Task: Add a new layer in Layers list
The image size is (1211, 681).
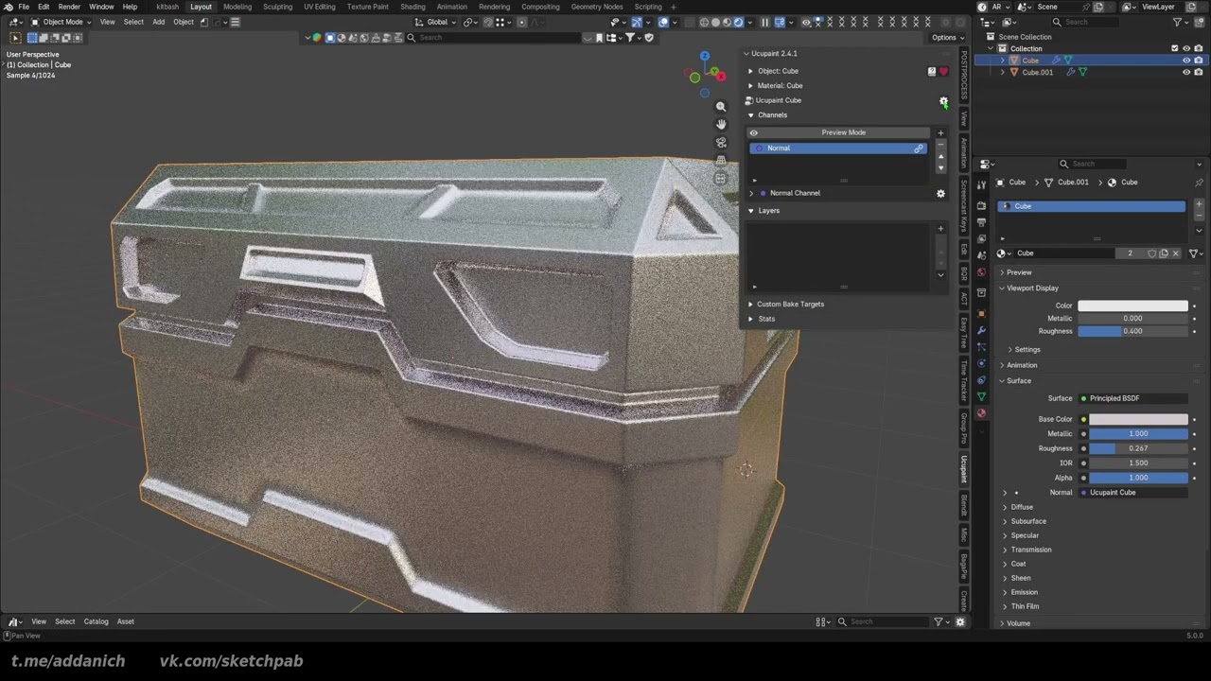Action: point(940,228)
